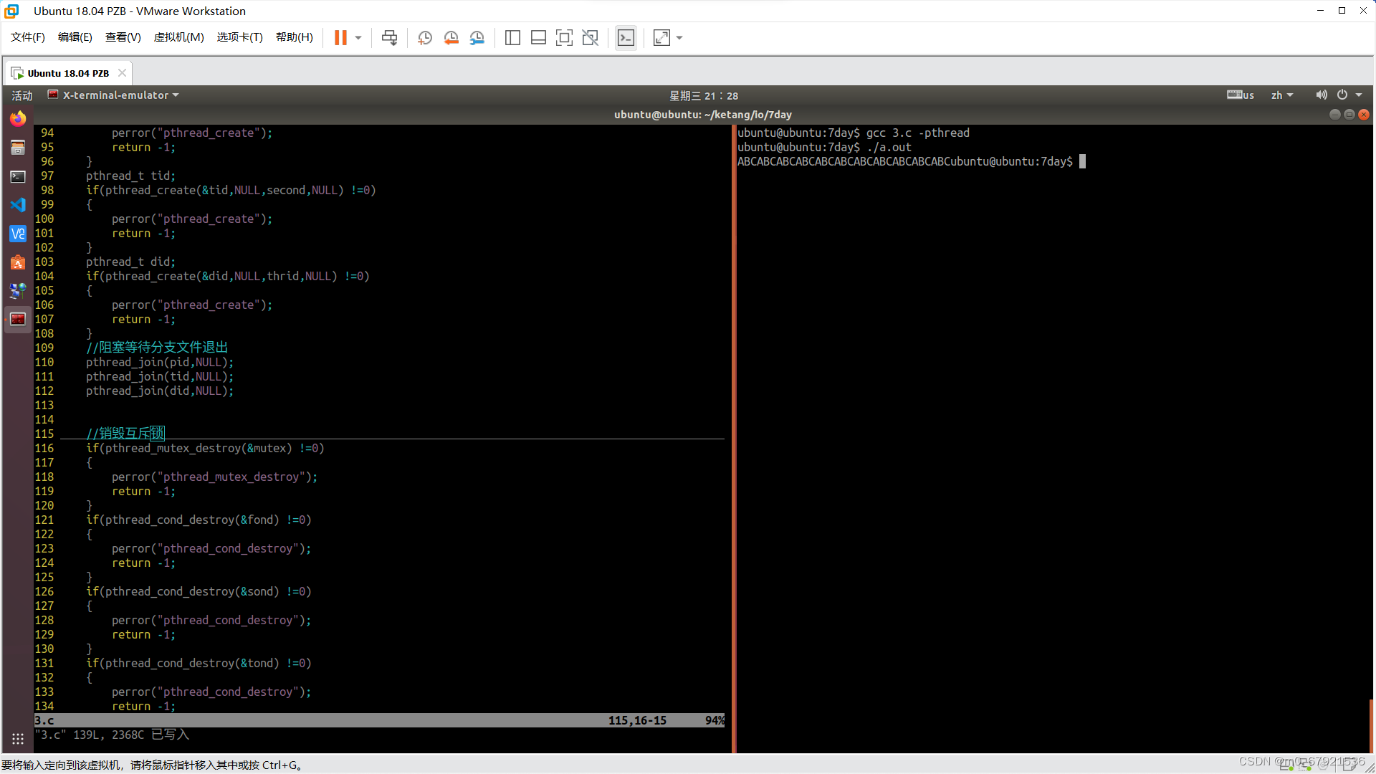Launch Visual Studio Code from dock
Screen dimensions: 1376x774
18,205
